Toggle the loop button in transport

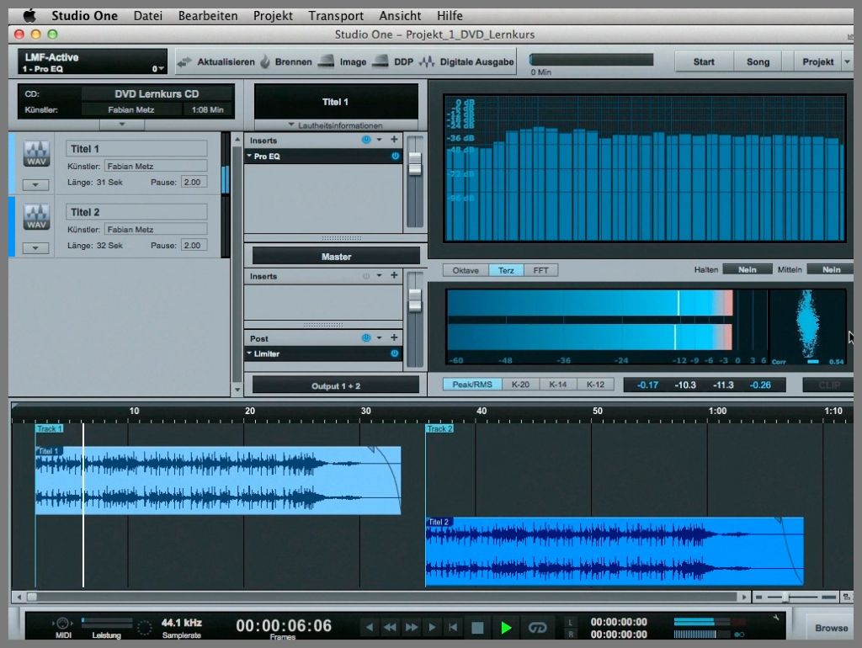pyautogui.click(x=537, y=627)
